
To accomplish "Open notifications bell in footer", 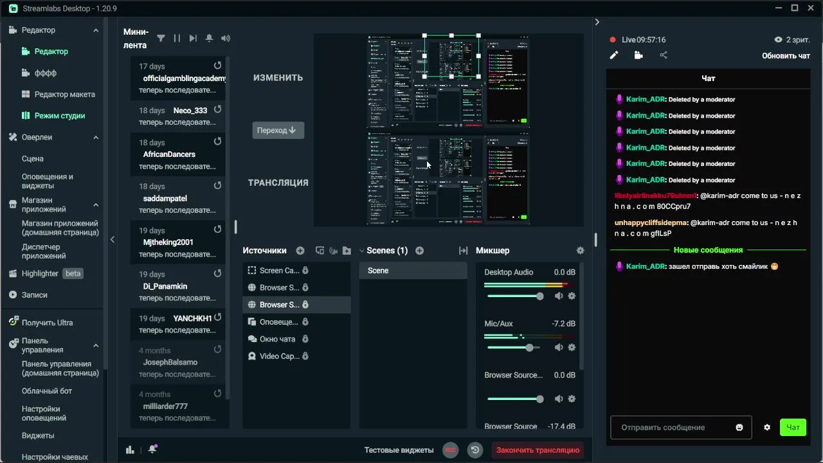I will pos(152,449).
